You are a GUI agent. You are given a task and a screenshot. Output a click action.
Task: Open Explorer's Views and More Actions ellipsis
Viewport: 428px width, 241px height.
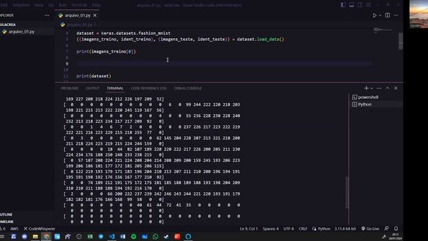tap(47, 15)
